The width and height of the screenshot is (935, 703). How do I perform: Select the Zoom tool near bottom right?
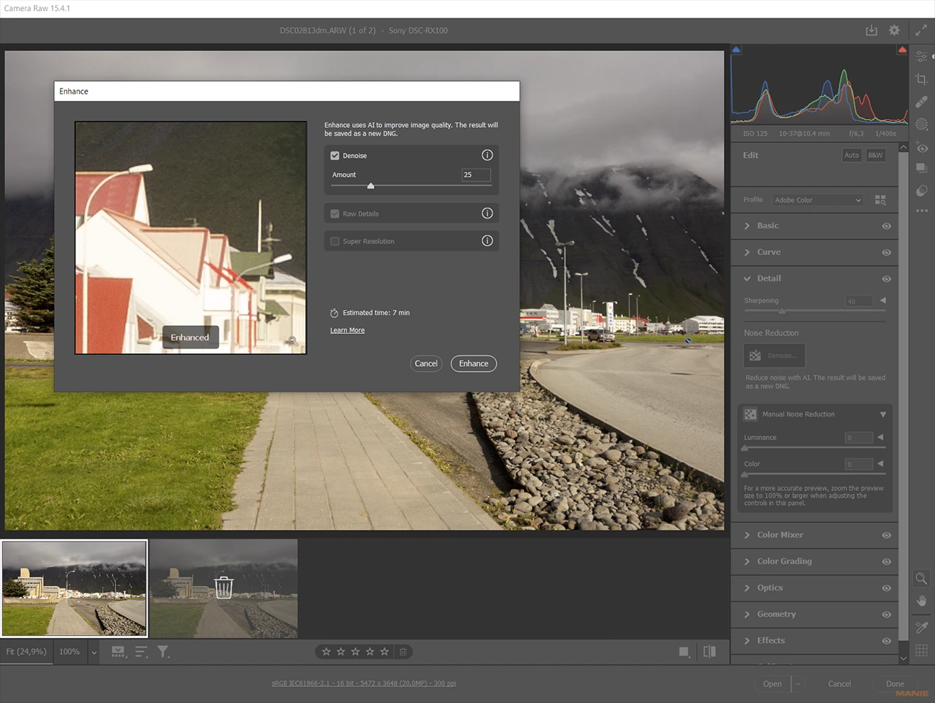[921, 578]
